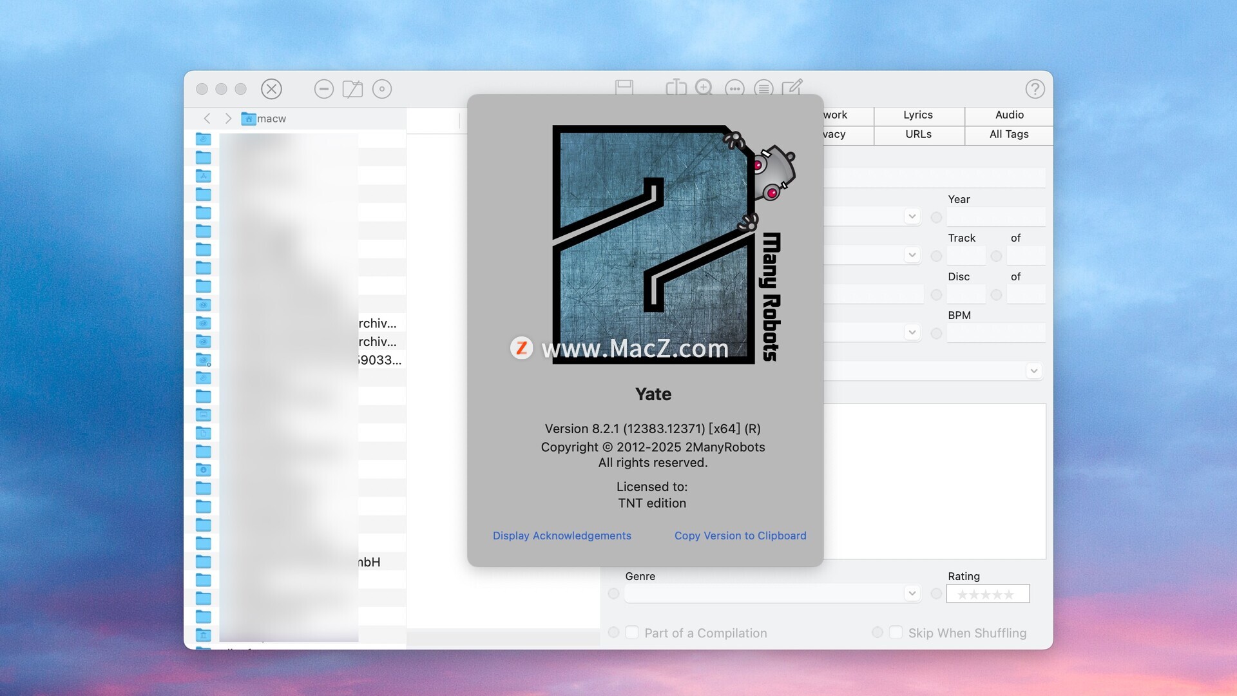Toggle the BPM field indicator circle
This screenshot has height=696, width=1237.
936,333
